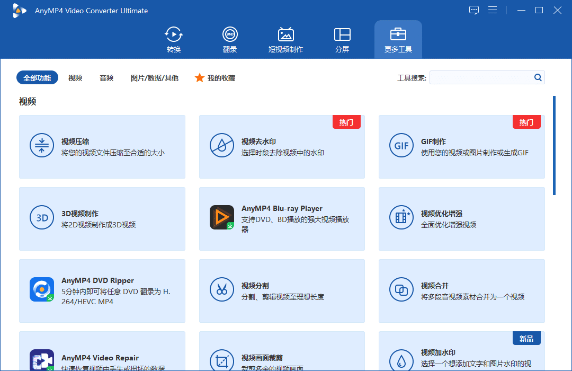Click the search magnifier icon
Screen dimensions: 572x371
coord(538,78)
